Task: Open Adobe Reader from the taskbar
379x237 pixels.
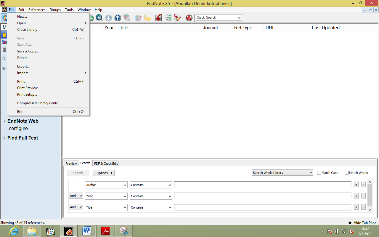Action: [106, 231]
